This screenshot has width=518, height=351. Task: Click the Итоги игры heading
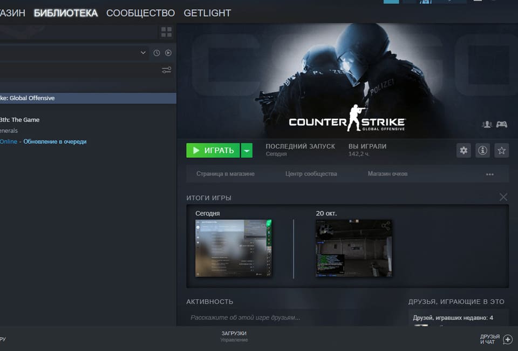(x=209, y=198)
